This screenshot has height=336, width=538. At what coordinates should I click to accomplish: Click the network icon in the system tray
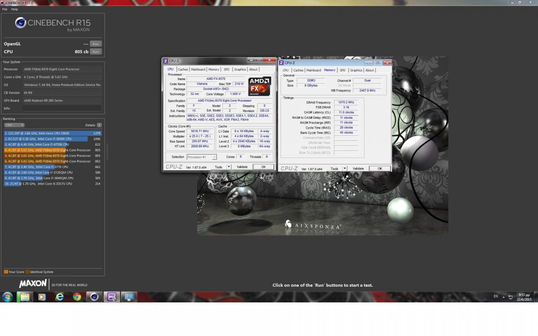510,297
